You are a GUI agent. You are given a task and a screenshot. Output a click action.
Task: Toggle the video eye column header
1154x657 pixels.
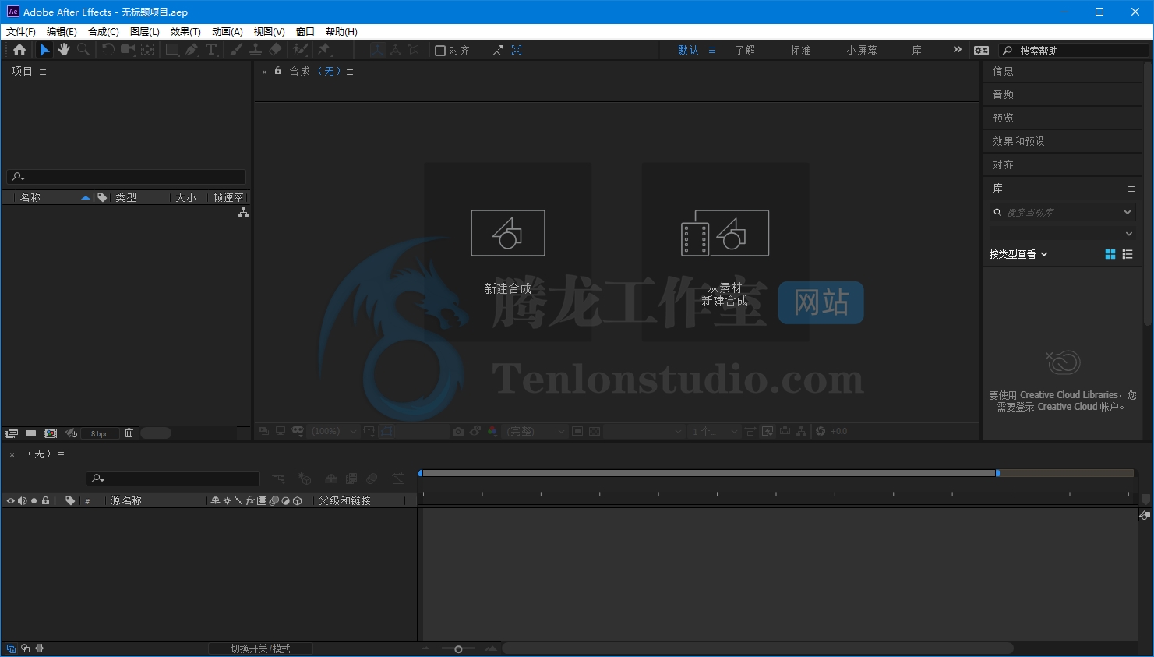pyautogui.click(x=10, y=500)
